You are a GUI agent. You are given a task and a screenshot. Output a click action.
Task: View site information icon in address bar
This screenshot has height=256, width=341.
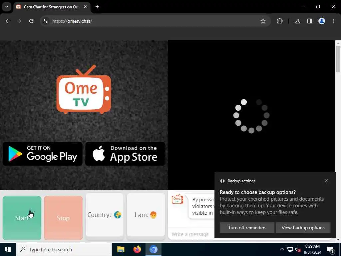point(45,21)
